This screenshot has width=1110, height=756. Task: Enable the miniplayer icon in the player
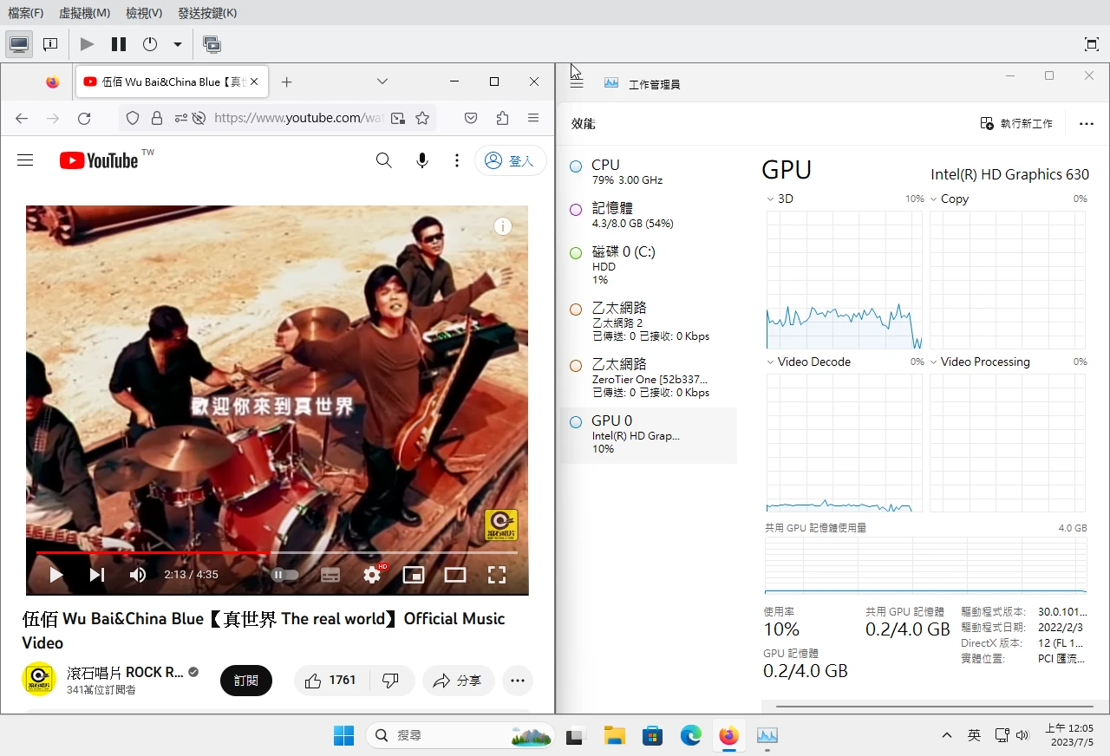click(x=414, y=575)
